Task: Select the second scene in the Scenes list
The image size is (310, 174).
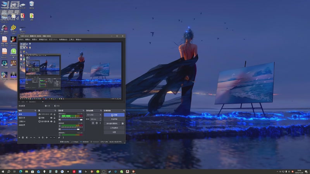Action: 27,118
